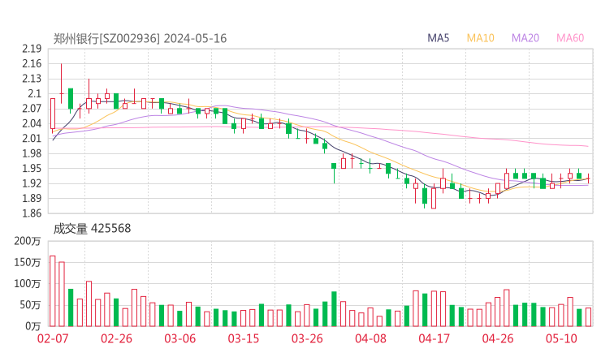Image resolution: width=601 pixels, height=357 pixels.
Task: Click the 2.07 price axis label
Action: click(32, 109)
